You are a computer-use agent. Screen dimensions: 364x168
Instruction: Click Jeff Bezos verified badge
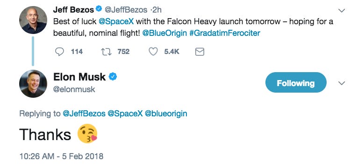[x=99, y=9]
